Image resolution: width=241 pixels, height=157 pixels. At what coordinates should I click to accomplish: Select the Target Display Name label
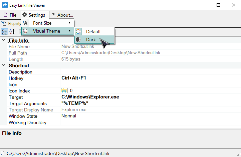[31, 110]
